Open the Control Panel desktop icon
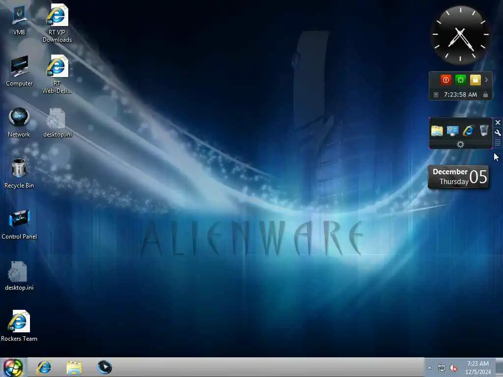503x377 pixels. click(19, 224)
